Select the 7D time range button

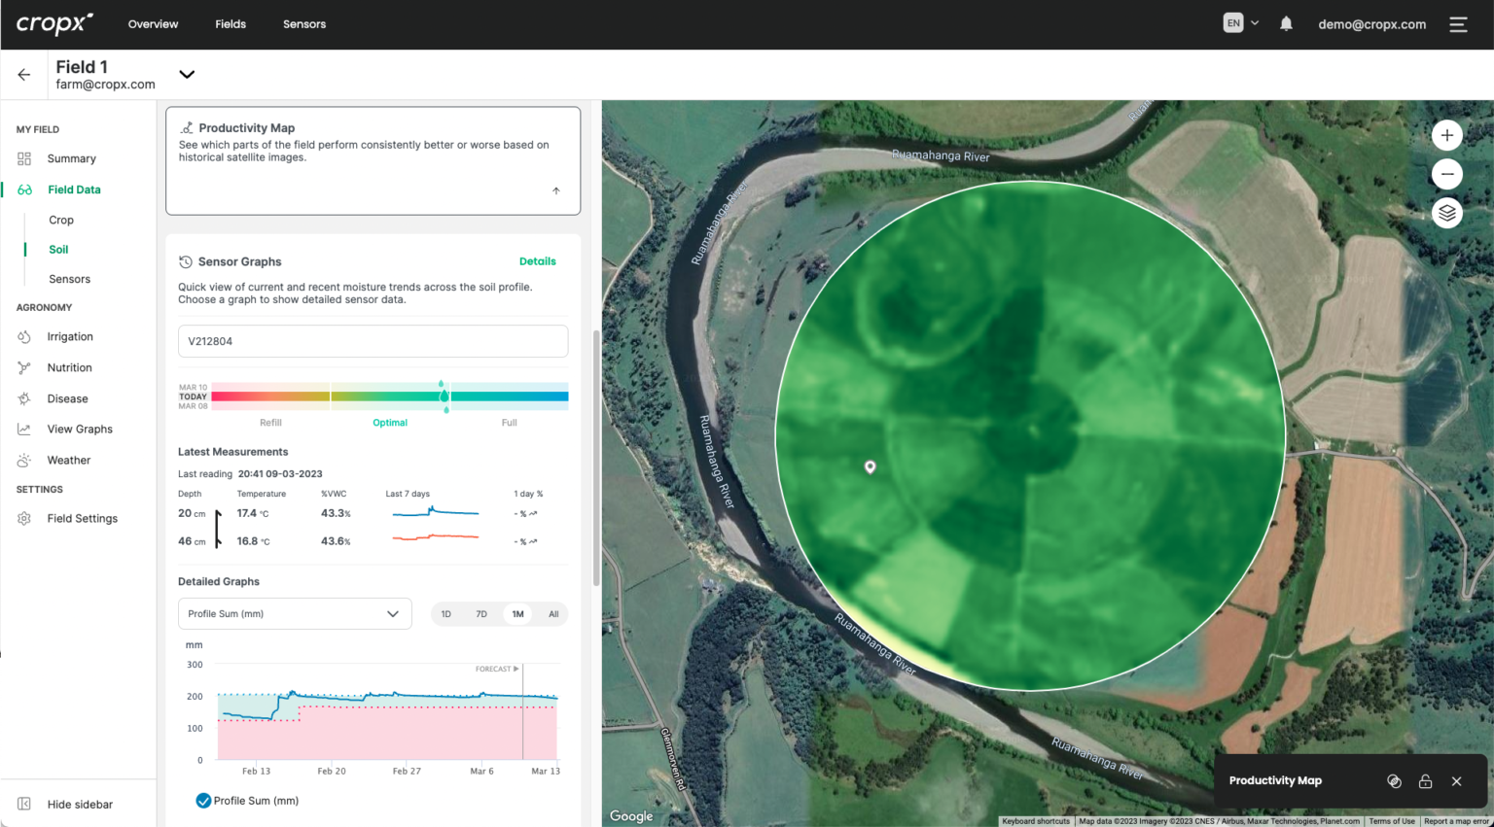pos(481,613)
